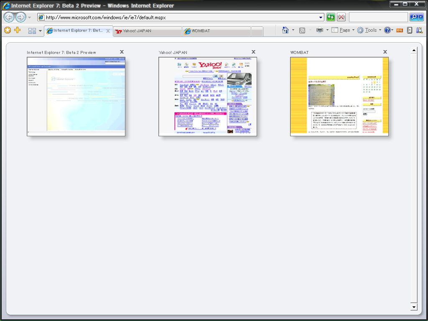
Task: Switch to the WOMBAT tab
Action: 217,31
